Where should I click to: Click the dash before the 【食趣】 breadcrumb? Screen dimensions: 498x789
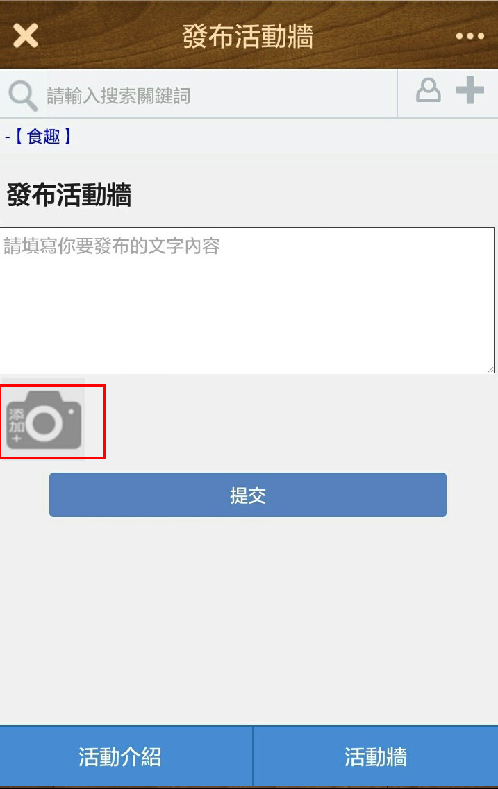coord(8,137)
